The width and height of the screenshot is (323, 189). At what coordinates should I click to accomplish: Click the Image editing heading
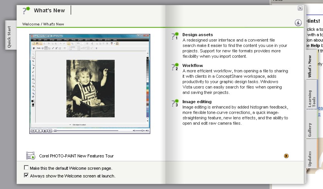(197, 102)
